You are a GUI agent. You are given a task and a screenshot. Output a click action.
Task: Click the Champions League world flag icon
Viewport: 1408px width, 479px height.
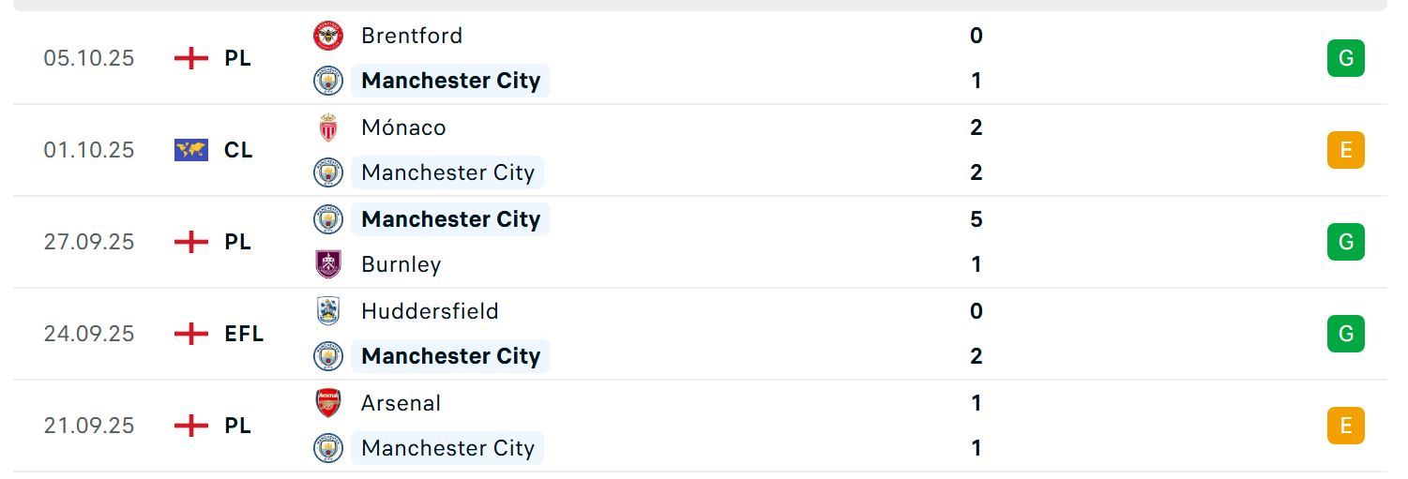[x=191, y=150]
